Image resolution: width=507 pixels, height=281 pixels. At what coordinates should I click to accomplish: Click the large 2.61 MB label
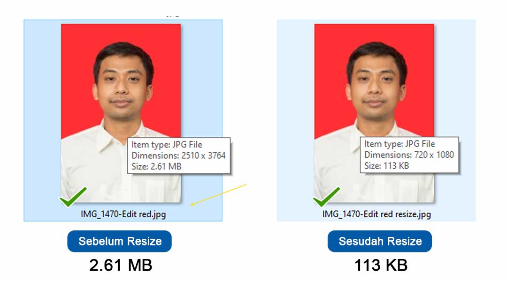coord(121,265)
